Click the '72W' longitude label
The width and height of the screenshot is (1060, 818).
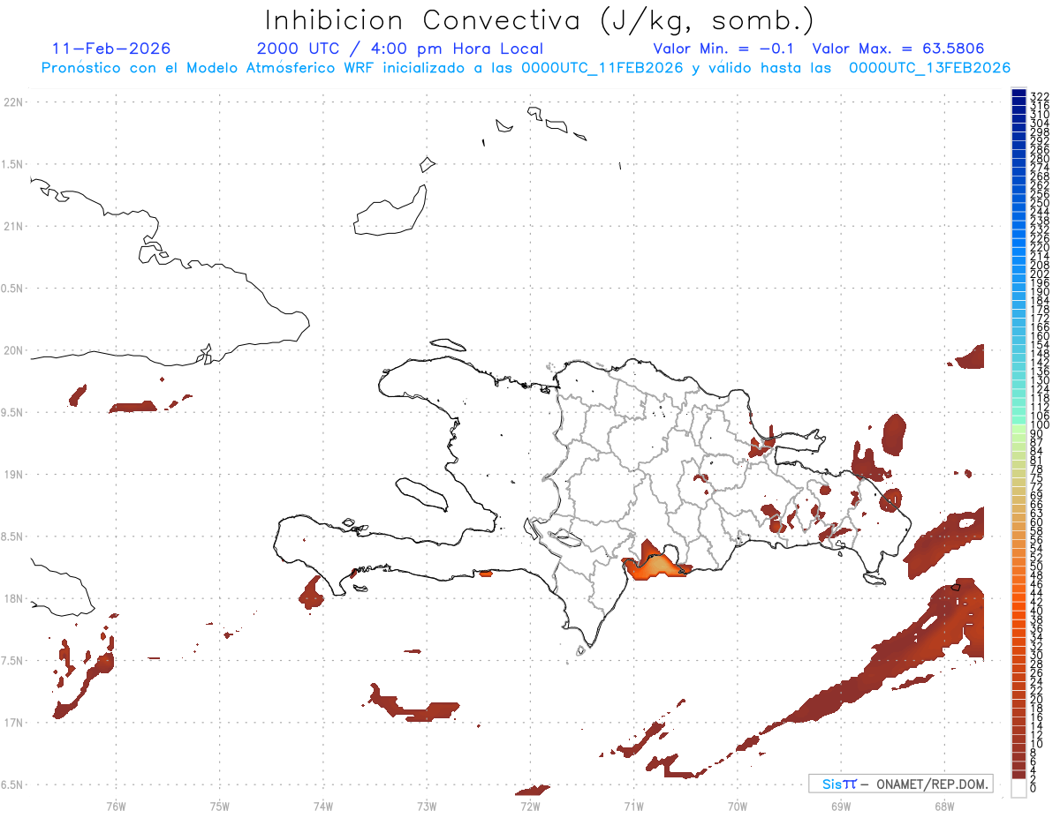530,805
